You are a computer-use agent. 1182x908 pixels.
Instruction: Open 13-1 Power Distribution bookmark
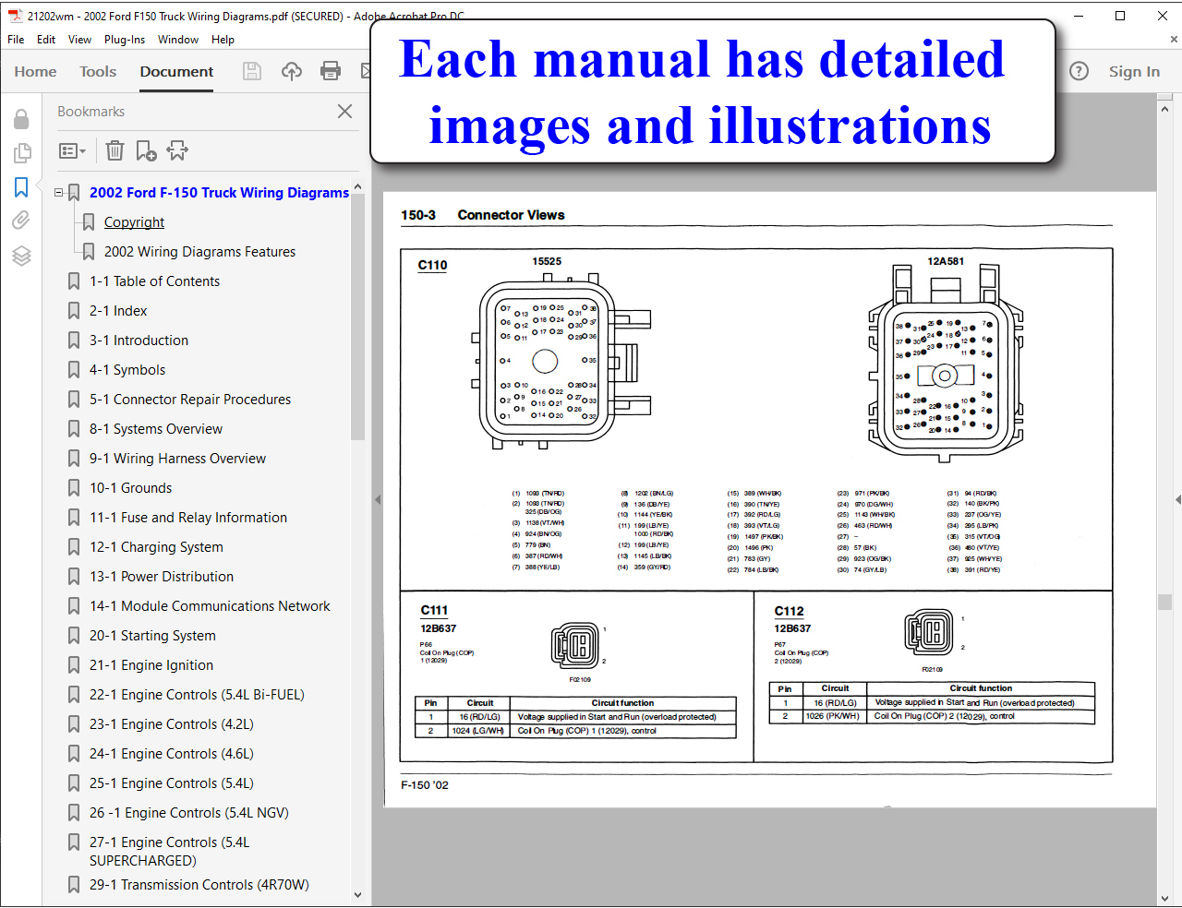[162, 577]
